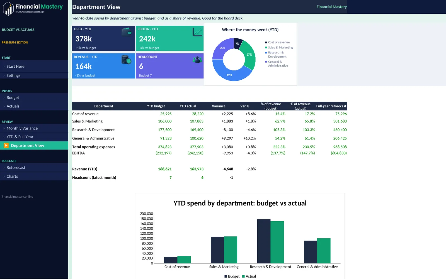Click the chevron next to Reforecast

point(4,168)
